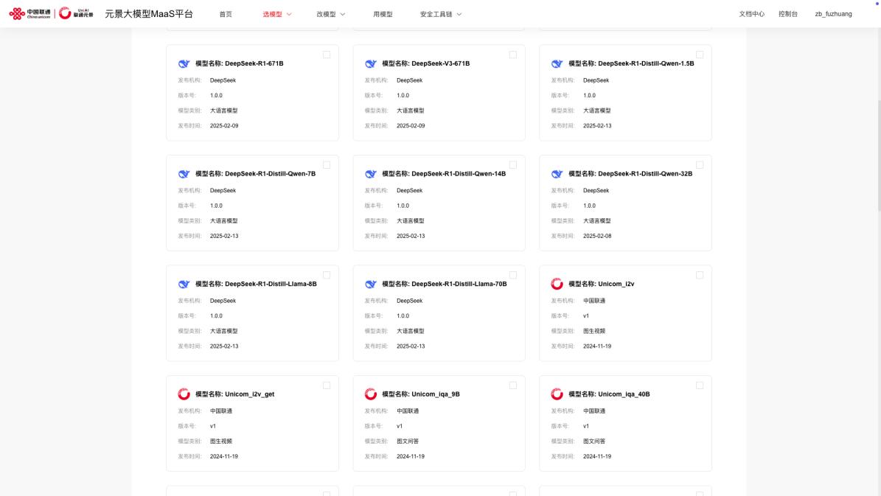Open model name DeepSeek-V3-671B title

426,63
